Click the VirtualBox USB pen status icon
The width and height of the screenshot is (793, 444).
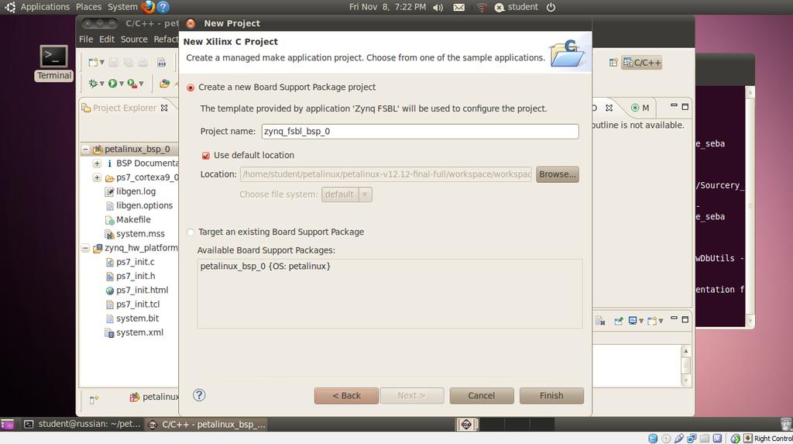click(x=678, y=439)
